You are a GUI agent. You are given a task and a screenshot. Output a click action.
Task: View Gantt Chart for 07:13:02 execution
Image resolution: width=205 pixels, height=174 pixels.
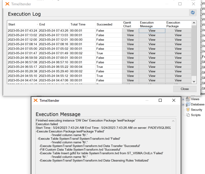tap(130, 35)
